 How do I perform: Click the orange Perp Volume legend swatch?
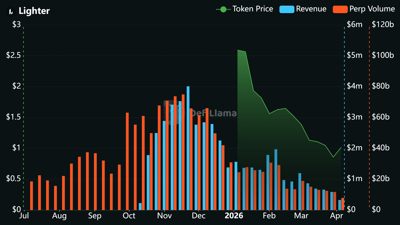[340, 9]
